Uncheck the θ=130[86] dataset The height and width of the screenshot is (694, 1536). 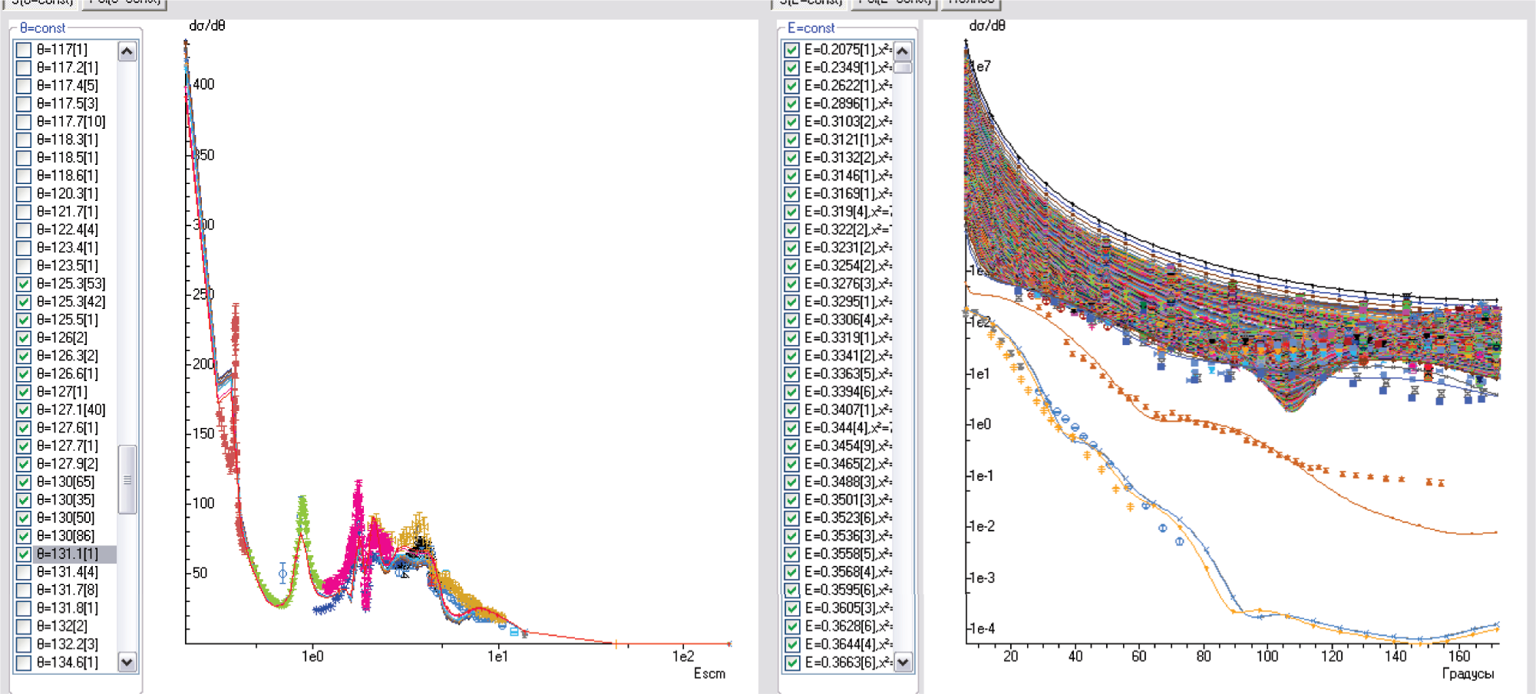(24, 536)
